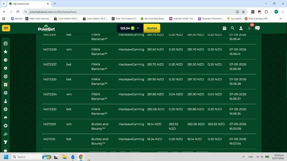
Task: Show hidden system tray icons
Action: click(x=243, y=157)
